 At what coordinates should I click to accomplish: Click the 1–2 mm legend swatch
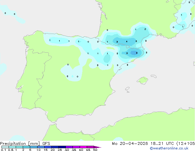(x=19, y=147)
